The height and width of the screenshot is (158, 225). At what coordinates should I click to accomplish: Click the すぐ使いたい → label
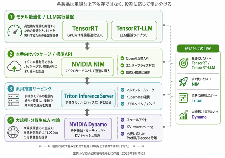tap(201, 79)
